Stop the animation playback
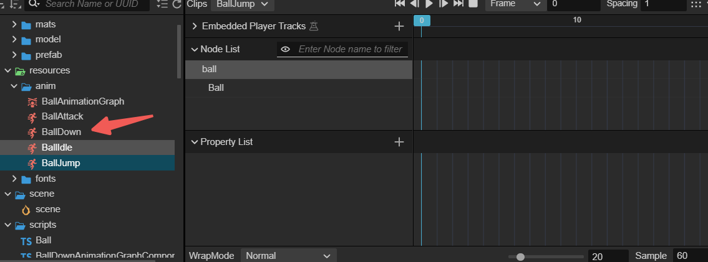Screen dimensions: 708x262 coord(473,4)
